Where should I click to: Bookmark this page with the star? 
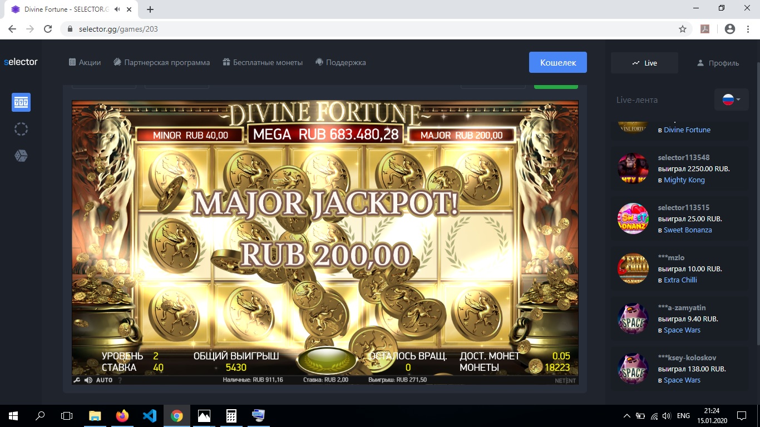[683, 29]
